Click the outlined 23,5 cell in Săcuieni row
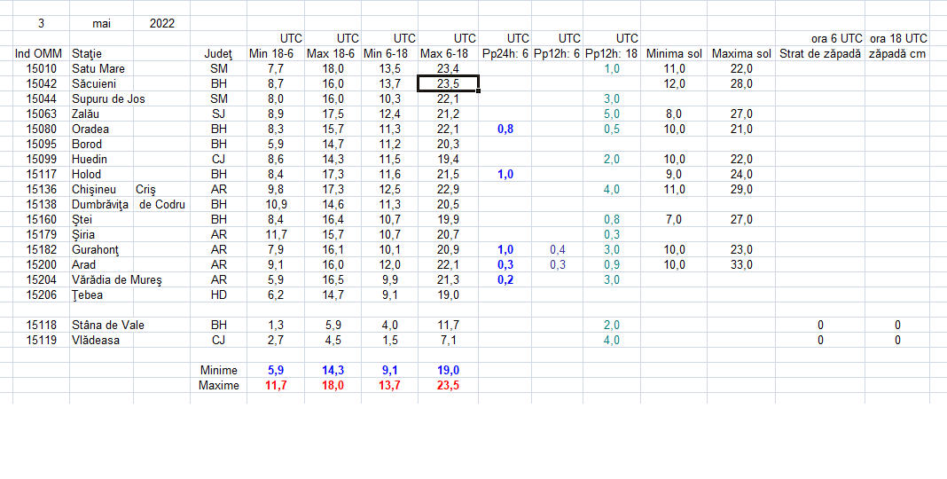This screenshot has height=479, width=947. (x=448, y=84)
